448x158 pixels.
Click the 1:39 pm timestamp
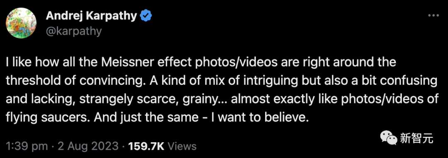click(27, 146)
